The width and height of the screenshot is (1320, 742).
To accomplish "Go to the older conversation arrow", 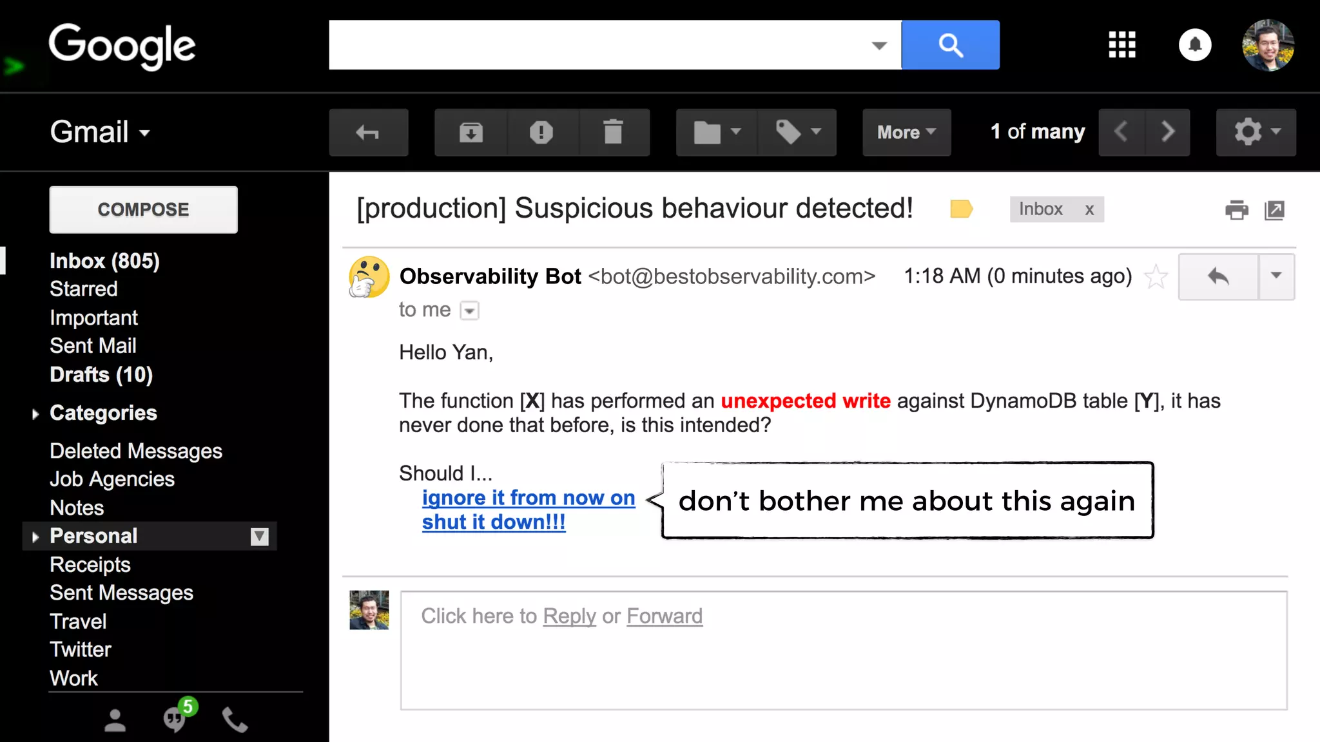I will click(1167, 133).
